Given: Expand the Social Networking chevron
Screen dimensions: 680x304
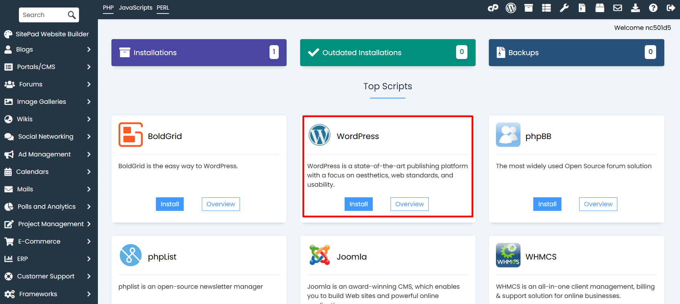Looking at the screenshot, I should click(89, 137).
